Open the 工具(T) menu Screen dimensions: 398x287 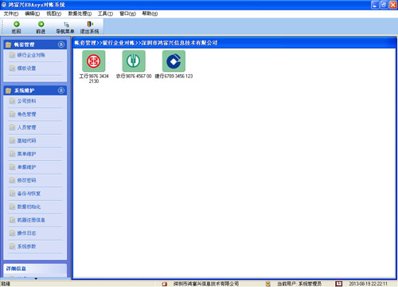tap(105, 14)
